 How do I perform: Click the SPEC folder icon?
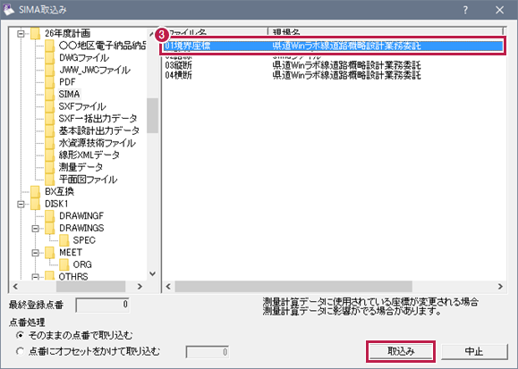pos(64,240)
